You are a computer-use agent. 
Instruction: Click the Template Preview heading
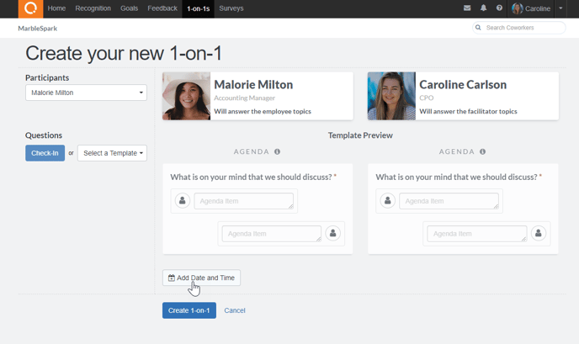360,135
